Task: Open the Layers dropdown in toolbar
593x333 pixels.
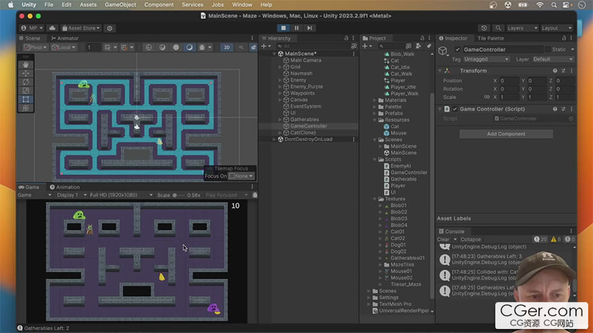Action: pyautogui.click(x=522, y=28)
